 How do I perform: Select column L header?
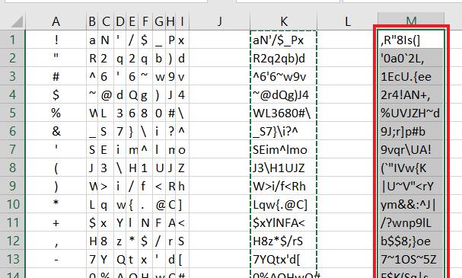click(x=348, y=21)
